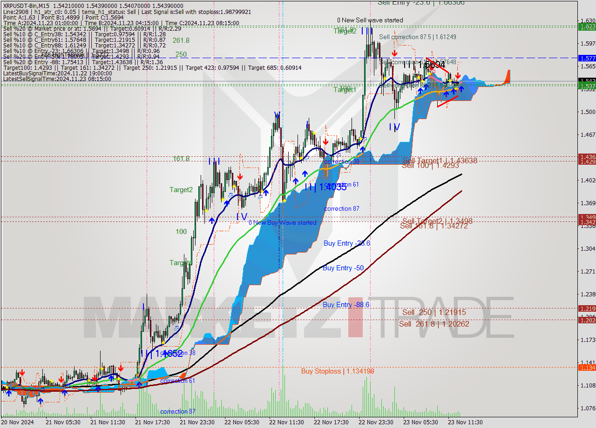Click the green '100' level label left of the blue cloud
The height and width of the screenshot is (428, 596).
point(181,232)
